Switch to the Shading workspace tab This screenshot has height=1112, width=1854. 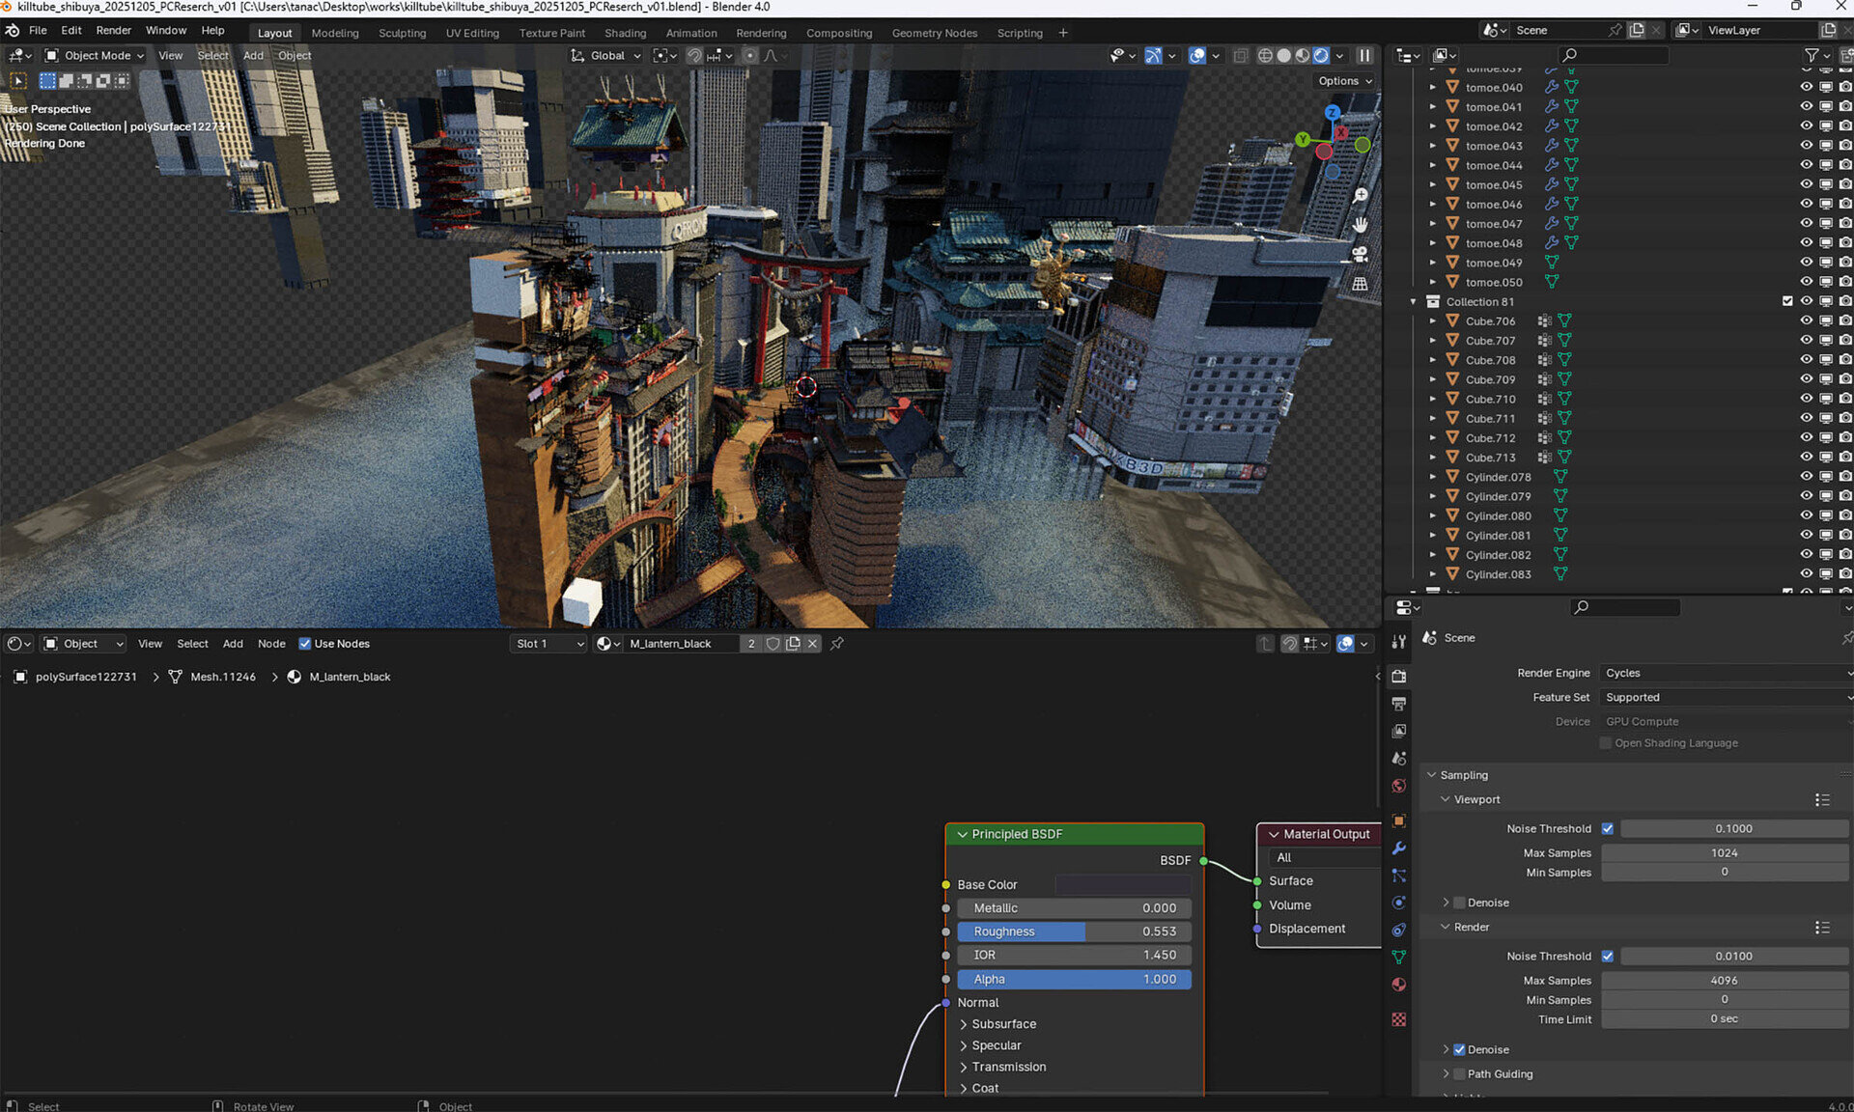click(x=625, y=33)
